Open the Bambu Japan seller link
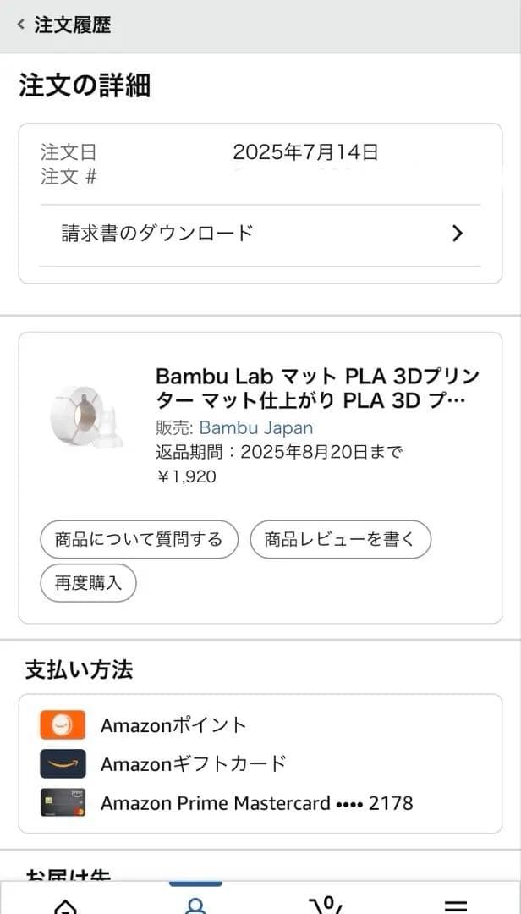This screenshot has width=521, height=914. click(255, 428)
